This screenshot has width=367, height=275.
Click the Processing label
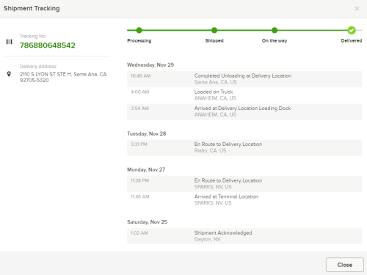click(x=139, y=40)
